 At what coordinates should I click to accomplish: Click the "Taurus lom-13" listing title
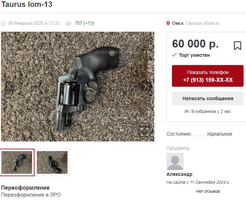[x=27, y=4]
